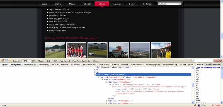Click the Upravit edit button
Viewport: 223px width, 107px height.
pyautogui.click(x=5, y=65)
